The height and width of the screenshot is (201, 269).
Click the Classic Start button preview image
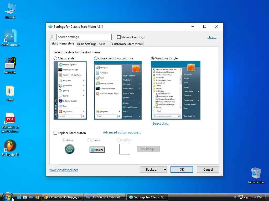pos(97,149)
